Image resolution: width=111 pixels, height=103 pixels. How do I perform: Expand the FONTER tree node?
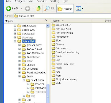coord(28,84)
